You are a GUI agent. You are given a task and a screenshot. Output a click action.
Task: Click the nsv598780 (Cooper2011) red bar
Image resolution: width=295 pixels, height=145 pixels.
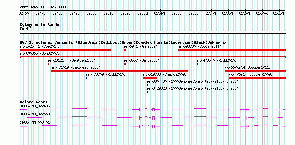pos(232,50)
